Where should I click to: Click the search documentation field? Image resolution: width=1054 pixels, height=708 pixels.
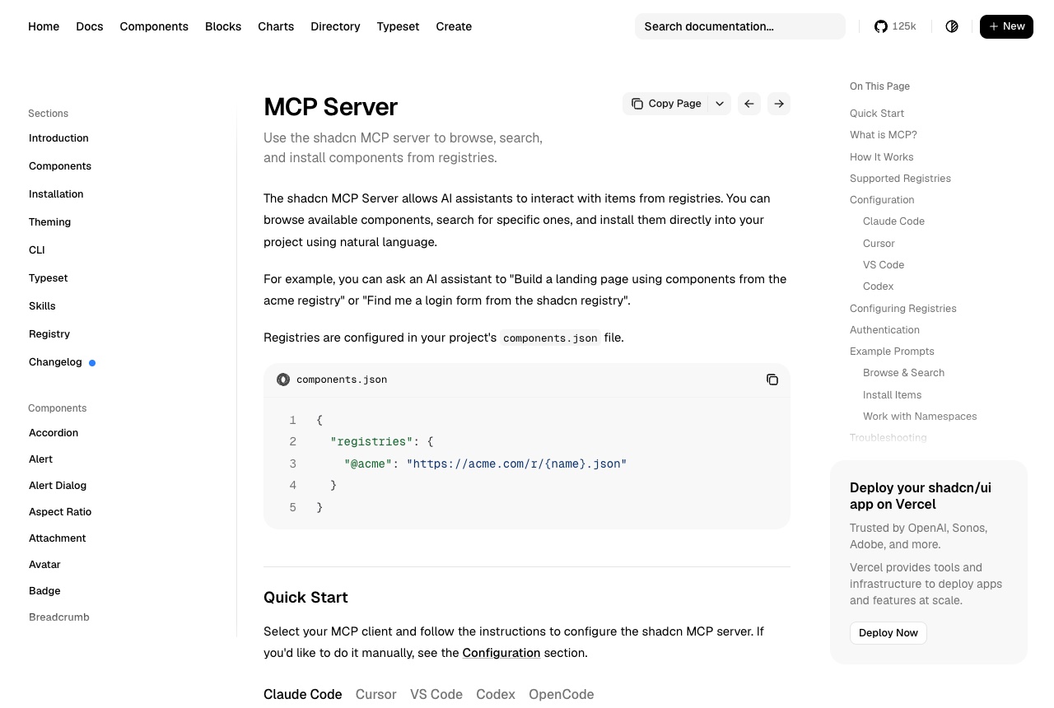740,26
